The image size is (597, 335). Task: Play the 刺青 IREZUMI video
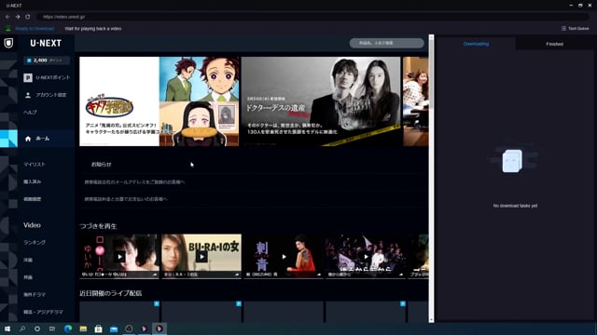[x=284, y=257]
